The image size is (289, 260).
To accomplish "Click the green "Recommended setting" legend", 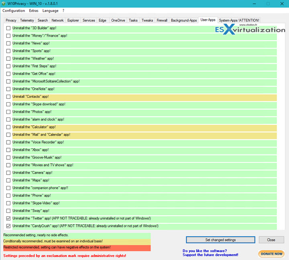I will (x=77, y=235).
